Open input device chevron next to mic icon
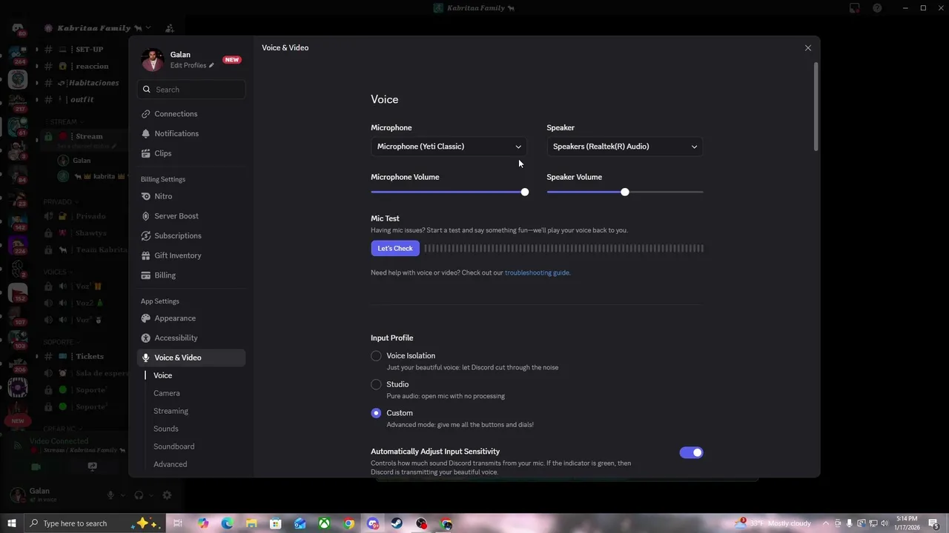Viewport: 949px width, 533px height. pyautogui.click(x=122, y=495)
